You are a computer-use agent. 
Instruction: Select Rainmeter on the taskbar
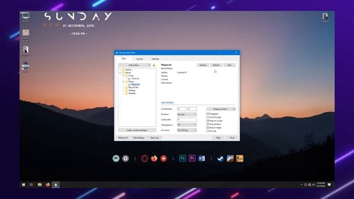click(x=56, y=185)
